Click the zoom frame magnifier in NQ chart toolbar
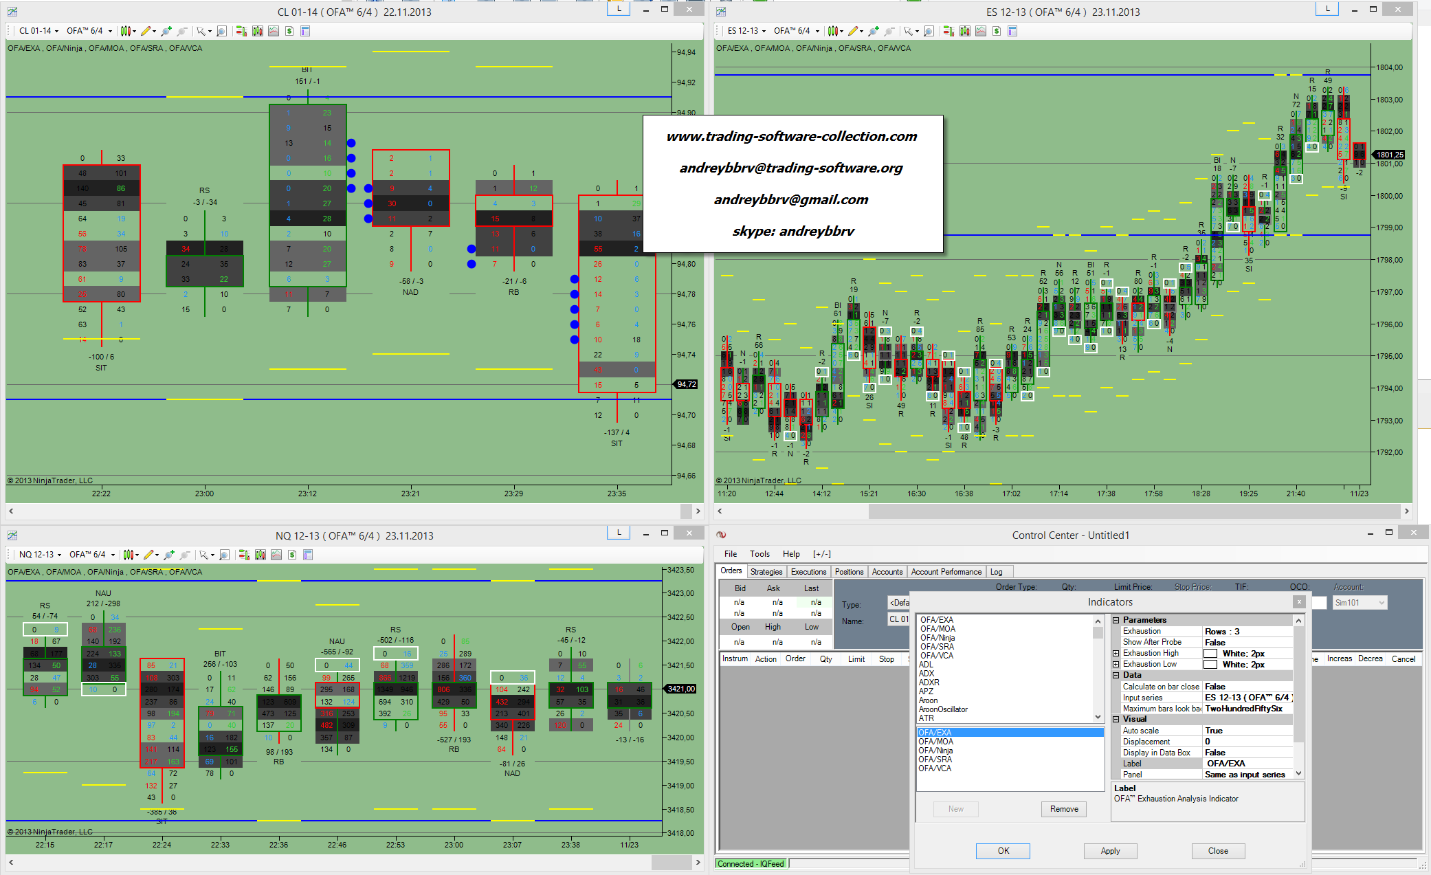1431x875 pixels. [x=224, y=555]
